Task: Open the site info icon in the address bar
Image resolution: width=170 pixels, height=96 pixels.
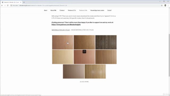Action: [11, 5]
